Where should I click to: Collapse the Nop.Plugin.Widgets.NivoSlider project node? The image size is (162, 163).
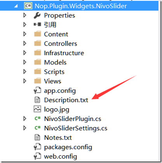point(16,6)
